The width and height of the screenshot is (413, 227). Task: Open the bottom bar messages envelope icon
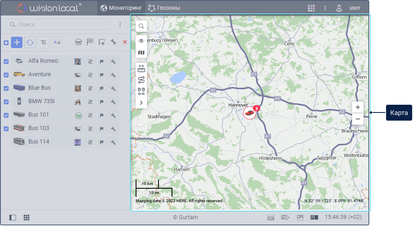(x=285, y=217)
